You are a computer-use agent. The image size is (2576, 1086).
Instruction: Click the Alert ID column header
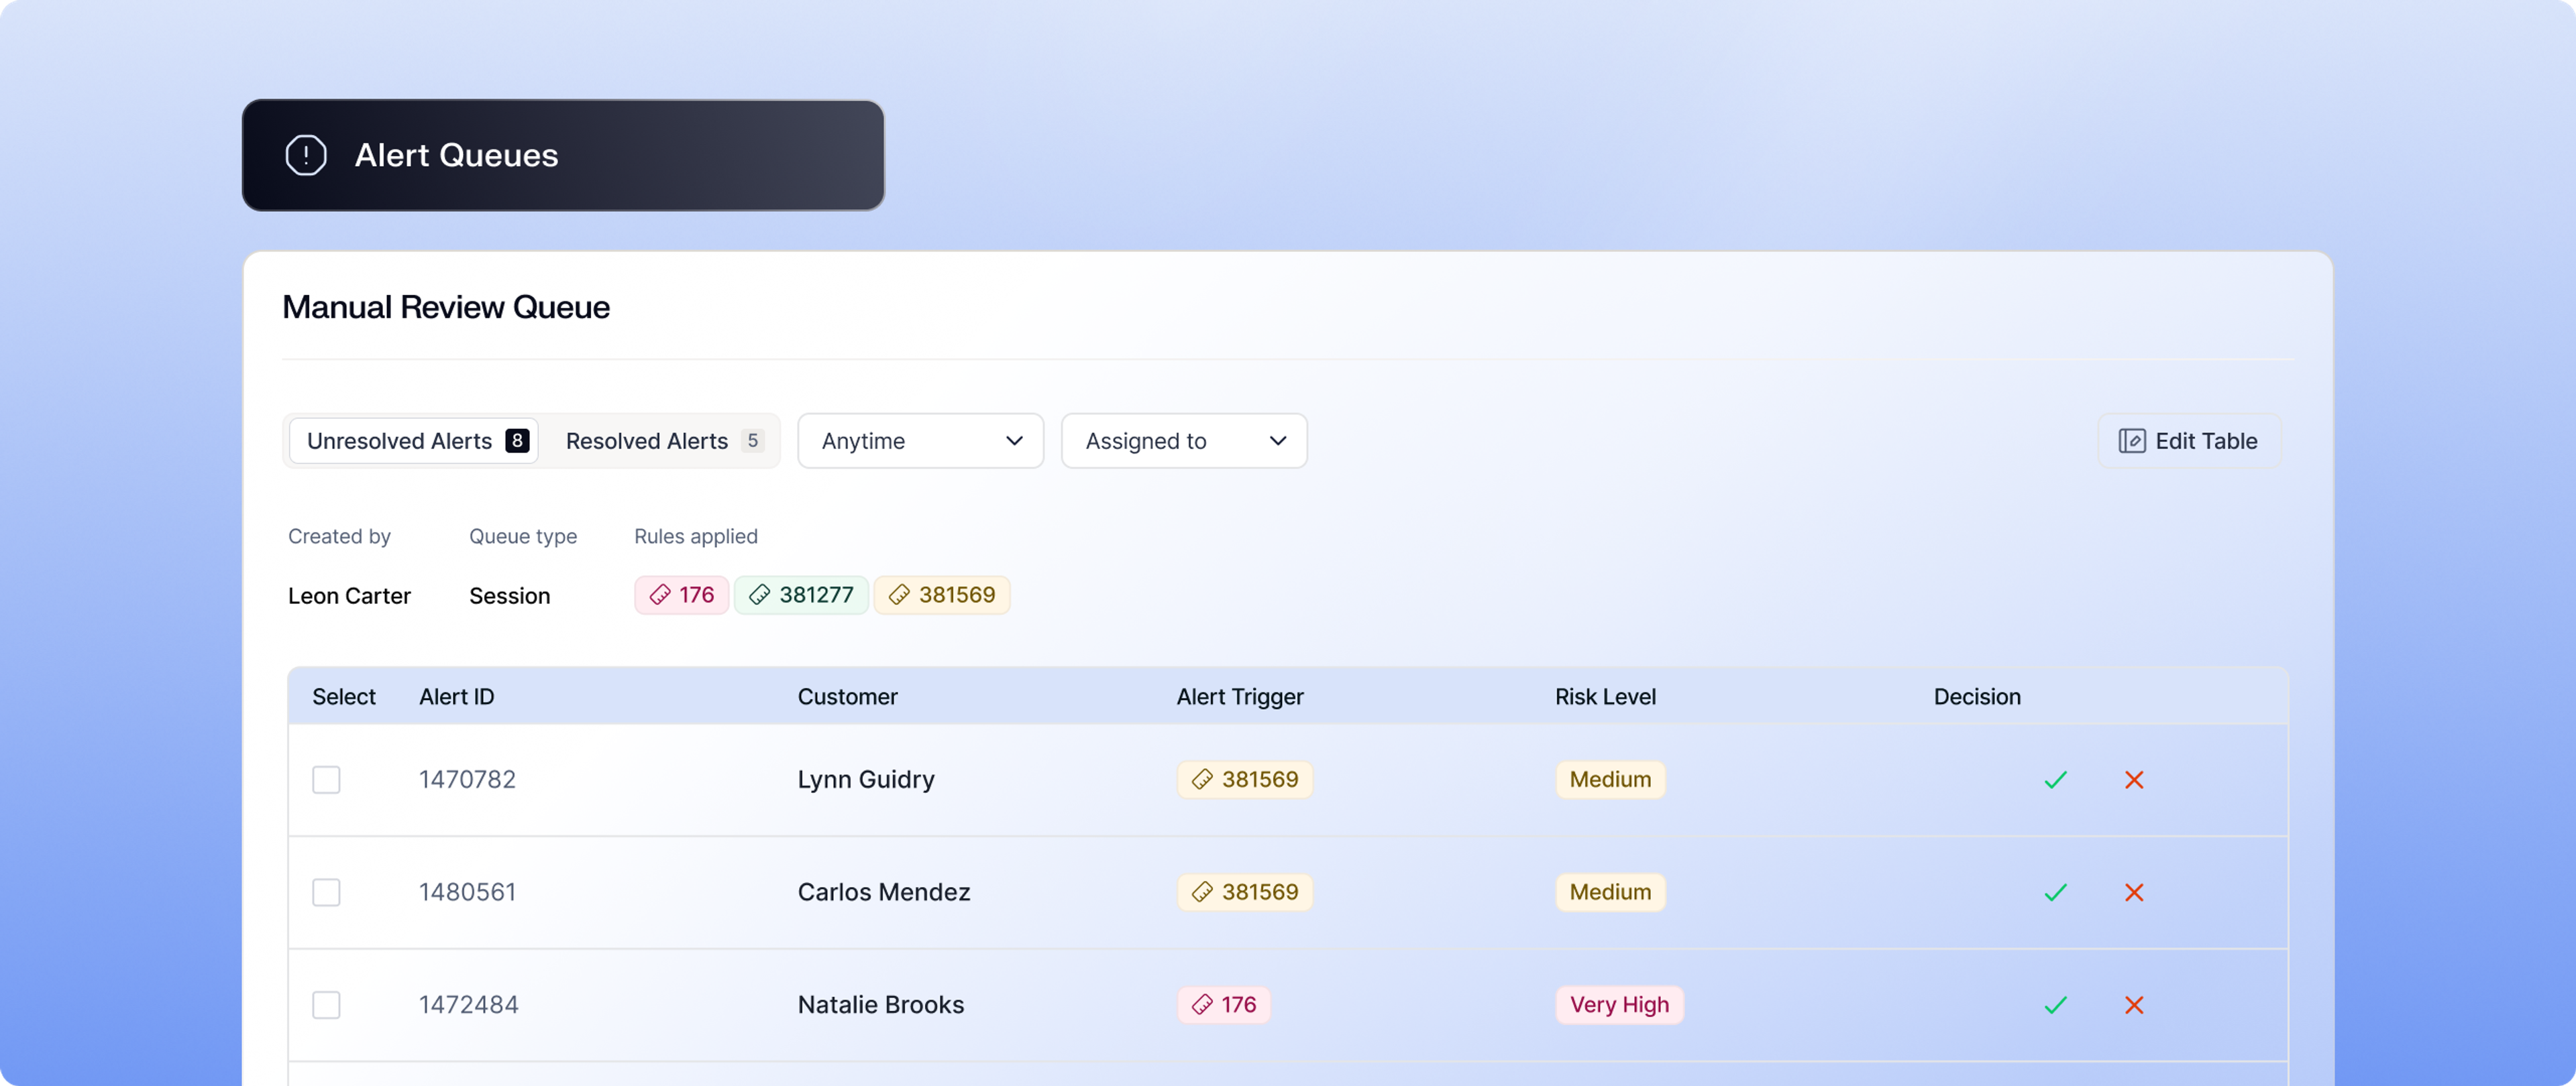pyautogui.click(x=457, y=697)
